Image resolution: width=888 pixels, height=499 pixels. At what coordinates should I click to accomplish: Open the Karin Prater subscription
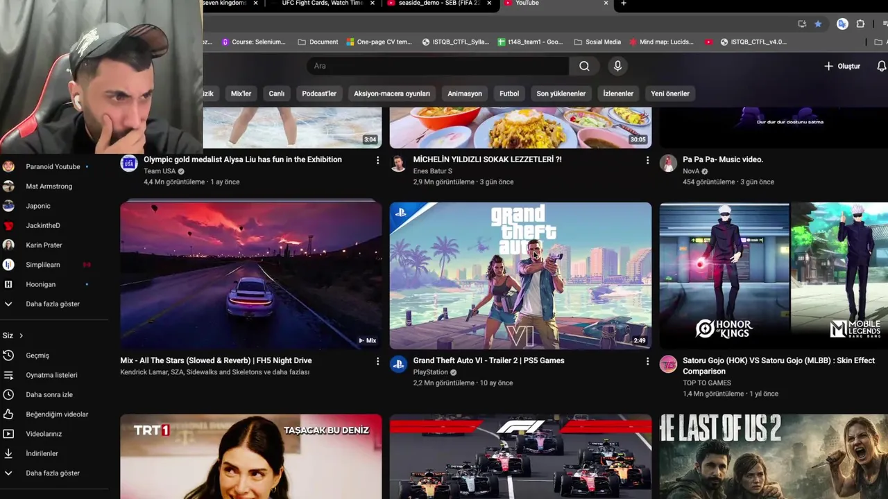tap(44, 245)
